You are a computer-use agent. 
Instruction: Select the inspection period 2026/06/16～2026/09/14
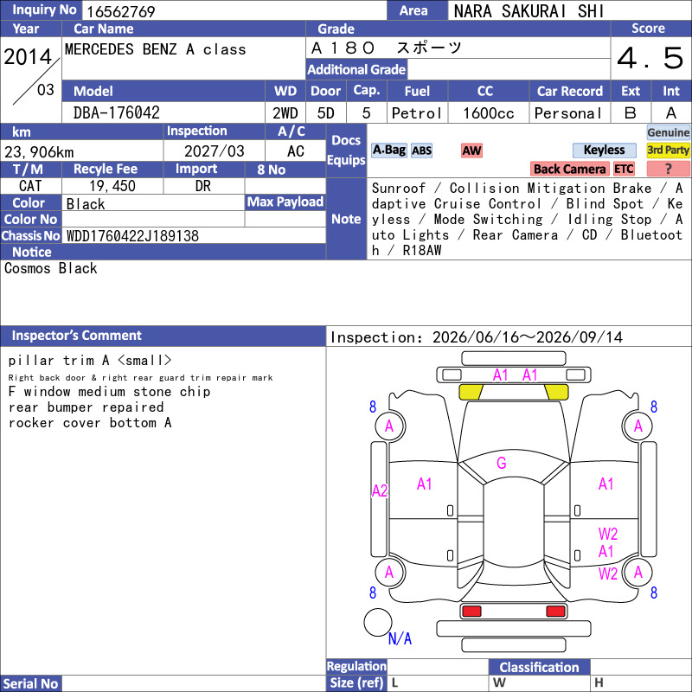(528, 337)
